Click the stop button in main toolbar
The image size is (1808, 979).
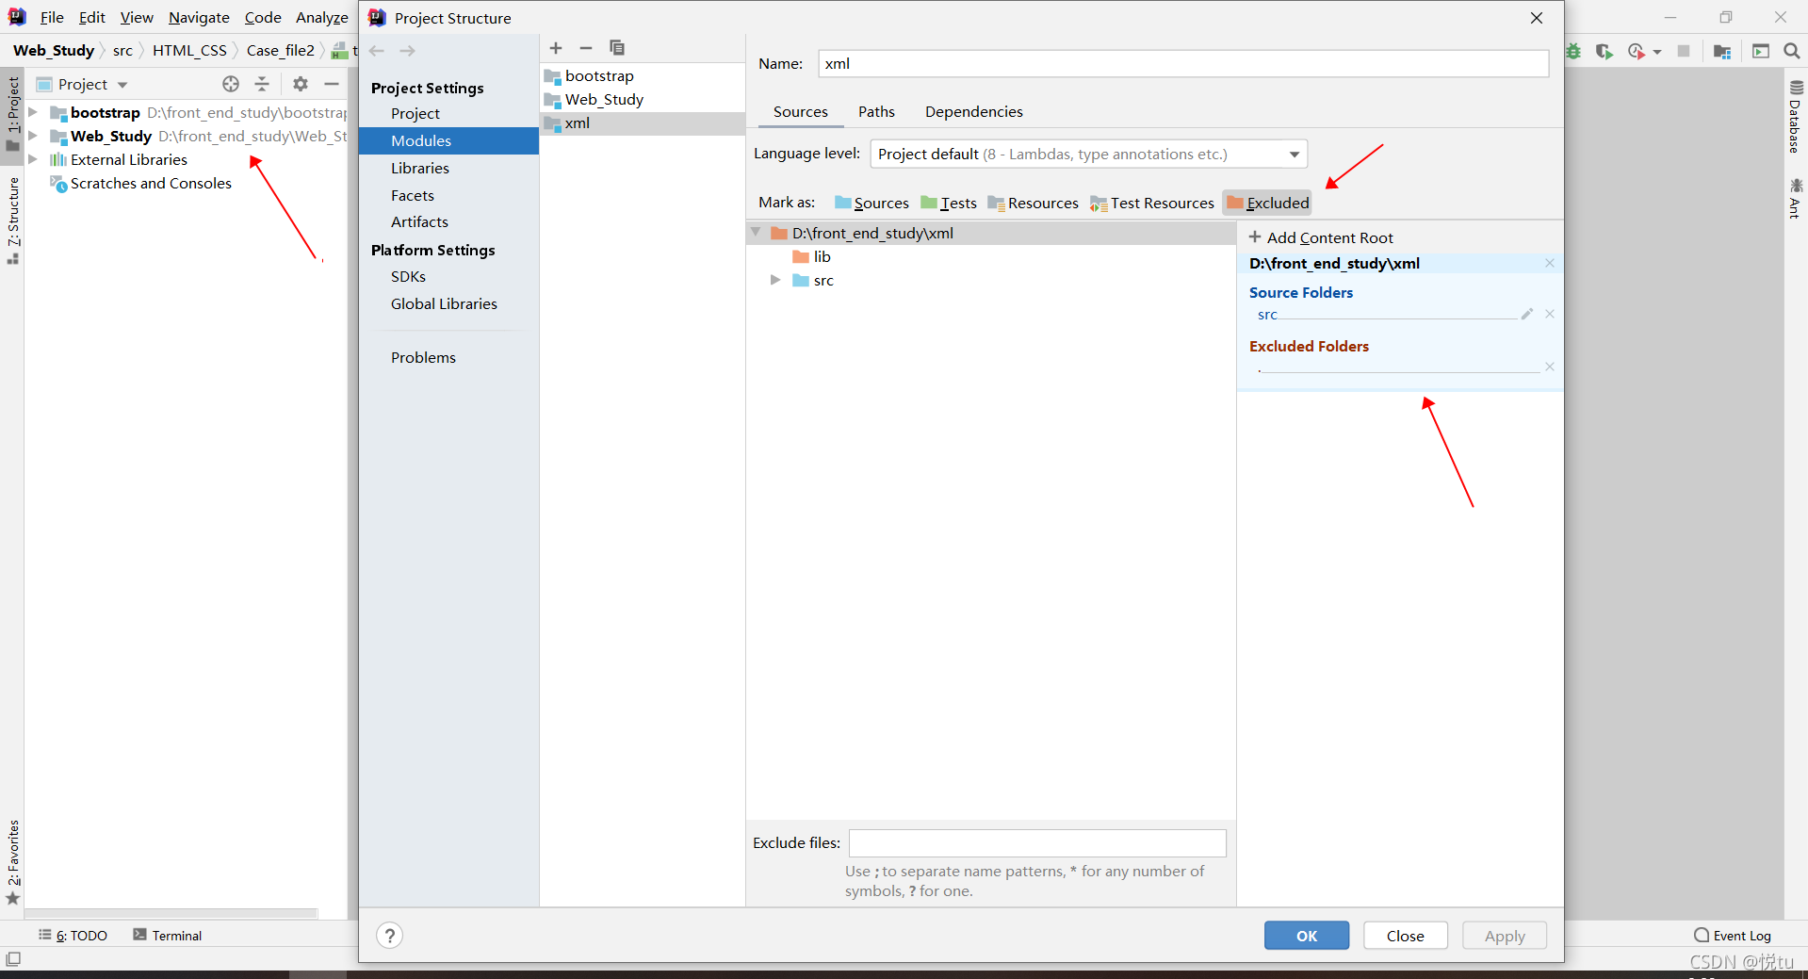1684,51
